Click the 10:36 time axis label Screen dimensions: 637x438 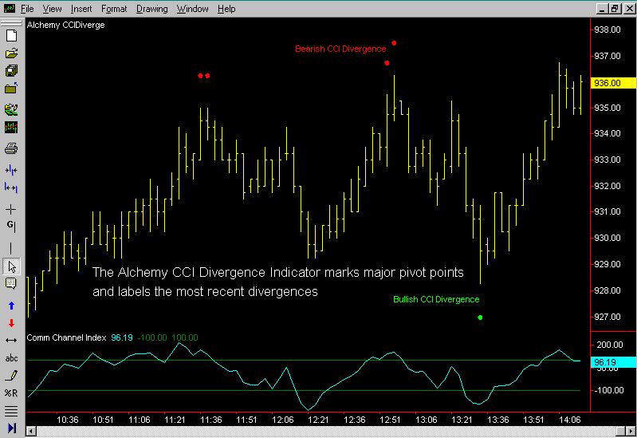(x=68, y=420)
